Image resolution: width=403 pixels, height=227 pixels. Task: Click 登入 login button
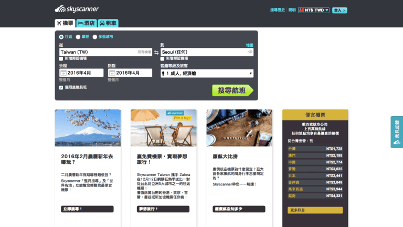point(340,11)
